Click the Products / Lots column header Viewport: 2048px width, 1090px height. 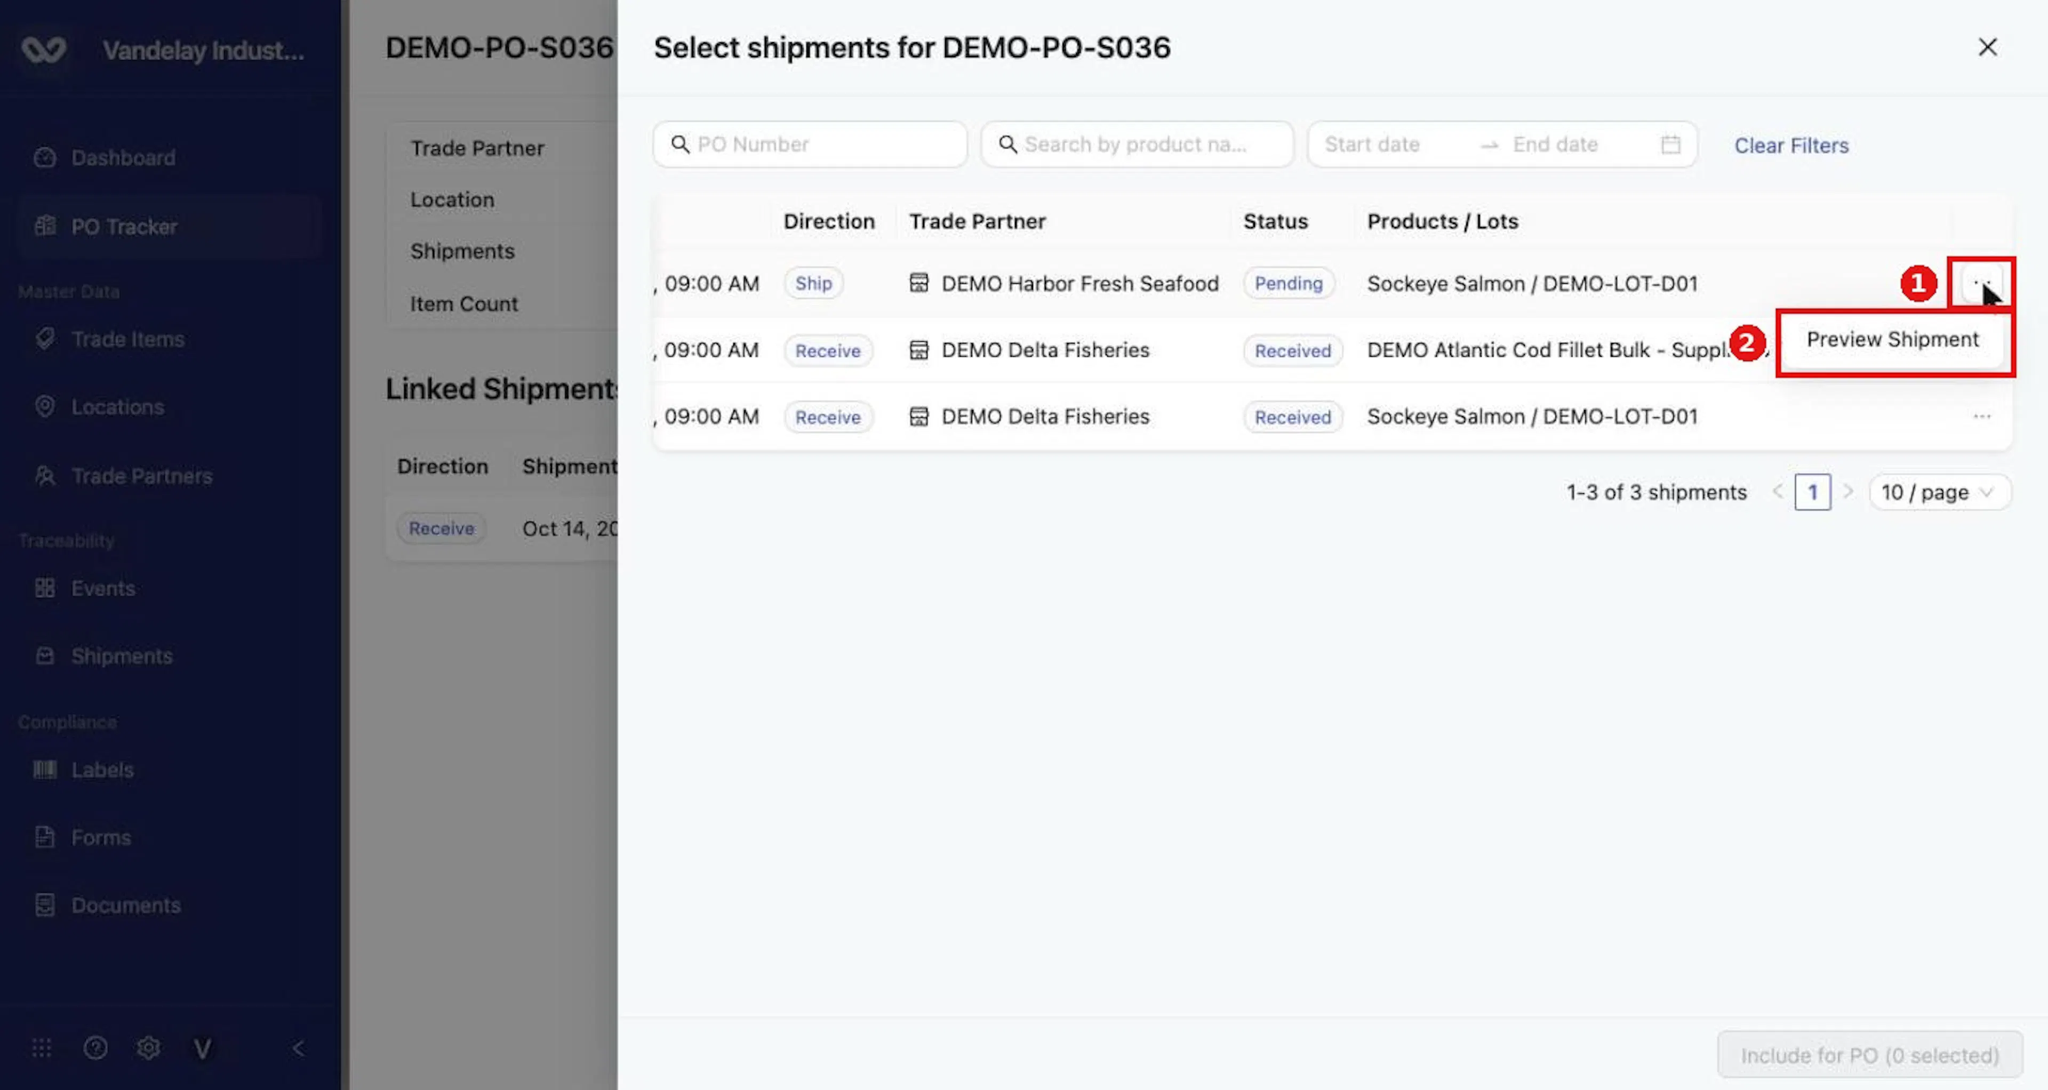pyautogui.click(x=1442, y=221)
